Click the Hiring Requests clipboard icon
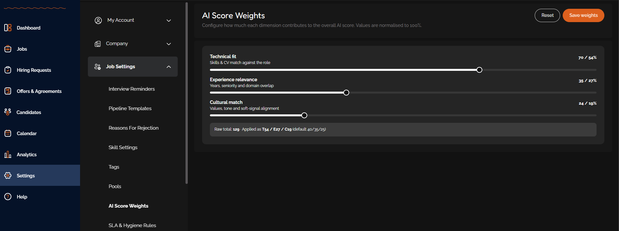Viewport: 619px width, 231px height. point(8,70)
